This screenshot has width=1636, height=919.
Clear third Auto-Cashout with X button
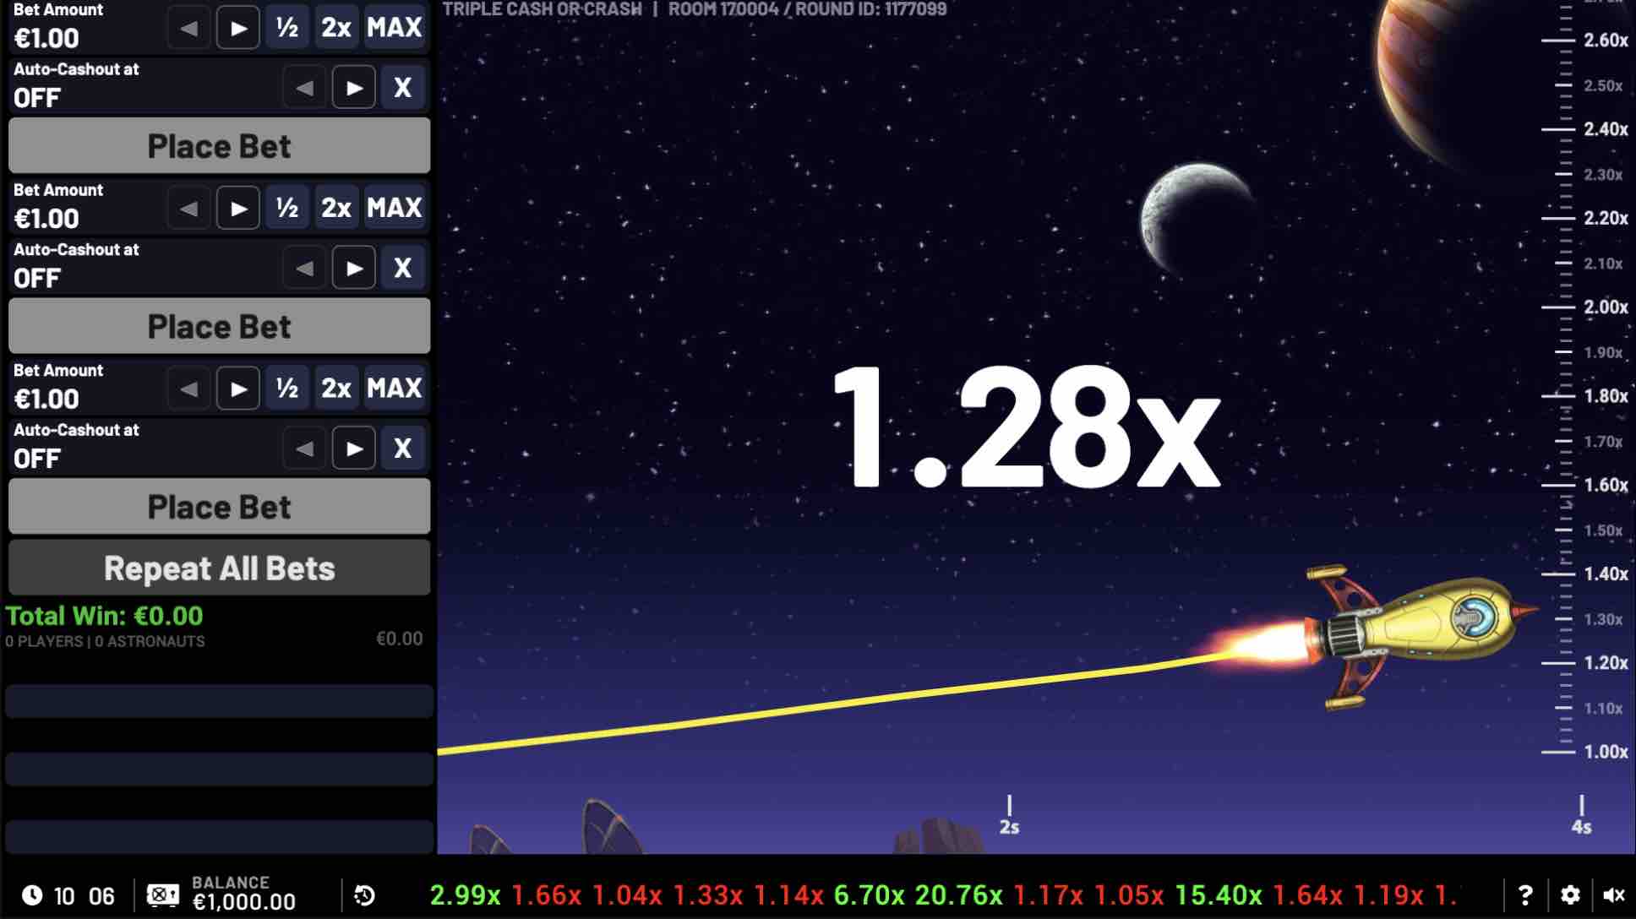[403, 448]
